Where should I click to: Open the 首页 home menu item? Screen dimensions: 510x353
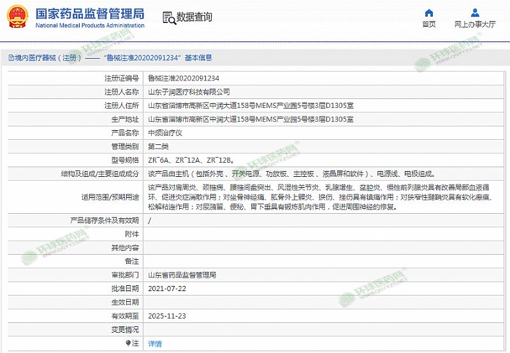pyautogui.click(x=429, y=24)
